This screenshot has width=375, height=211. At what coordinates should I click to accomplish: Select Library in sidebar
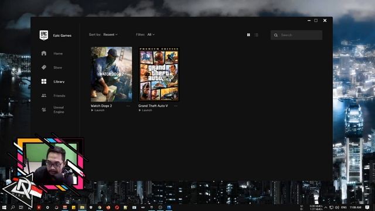tap(59, 82)
